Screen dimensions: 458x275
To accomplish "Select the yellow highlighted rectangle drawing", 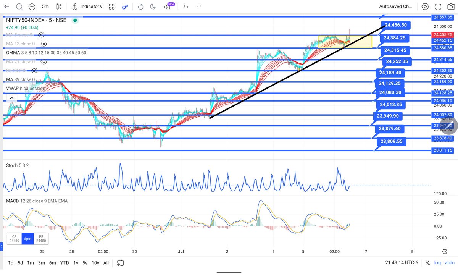I will (x=345, y=42).
